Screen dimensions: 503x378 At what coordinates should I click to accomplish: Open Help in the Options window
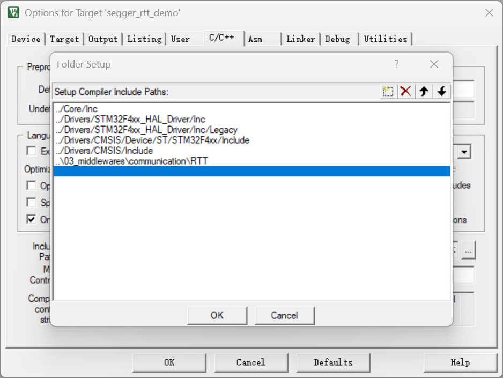[x=460, y=362]
